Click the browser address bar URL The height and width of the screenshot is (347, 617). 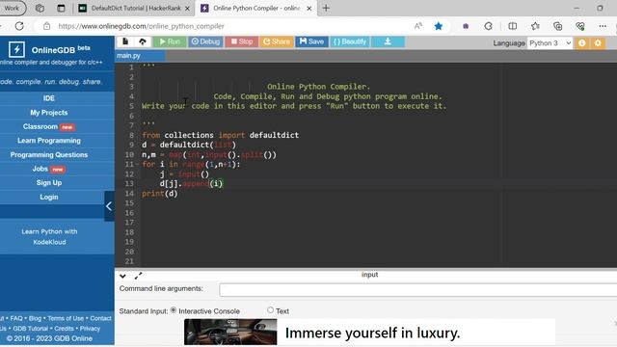pos(142,26)
